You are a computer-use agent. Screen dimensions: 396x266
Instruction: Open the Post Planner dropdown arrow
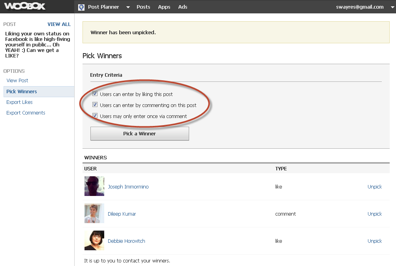[x=127, y=7]
